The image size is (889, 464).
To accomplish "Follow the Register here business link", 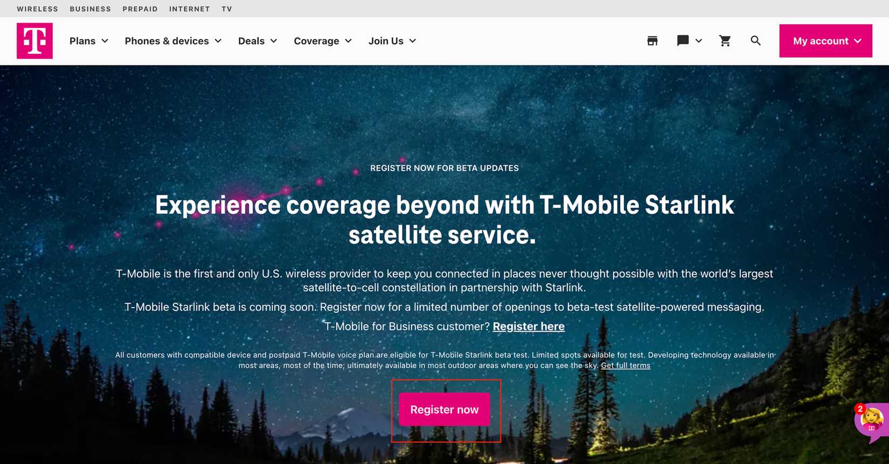I will pos(529,327).
